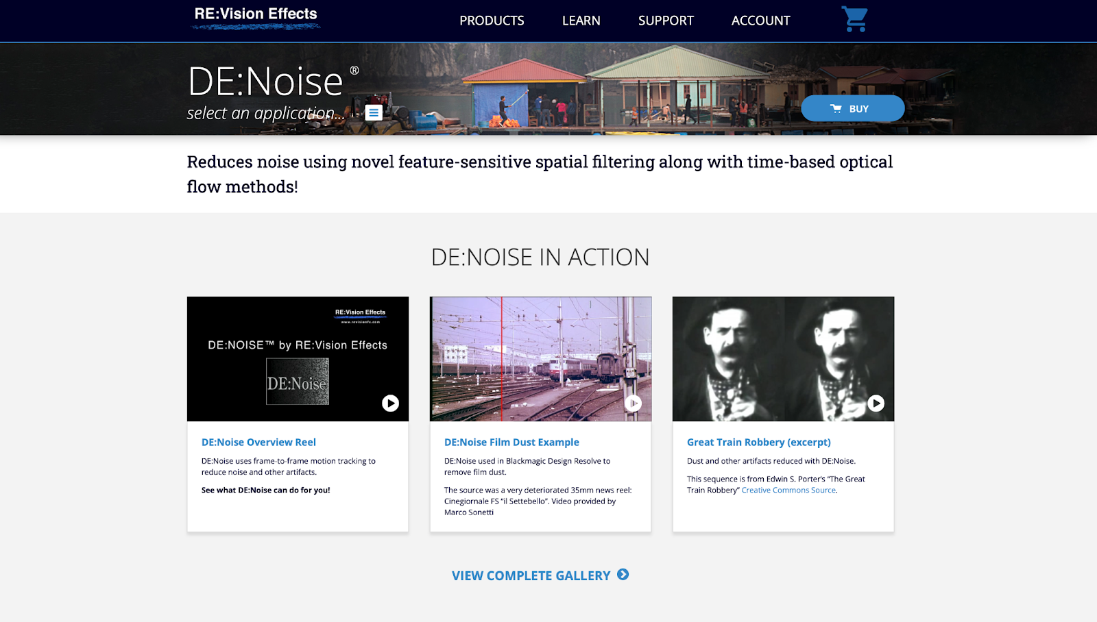Click 'See what DE:Noise can do for you!'
Screen dimensions: 1097x622
265,490
